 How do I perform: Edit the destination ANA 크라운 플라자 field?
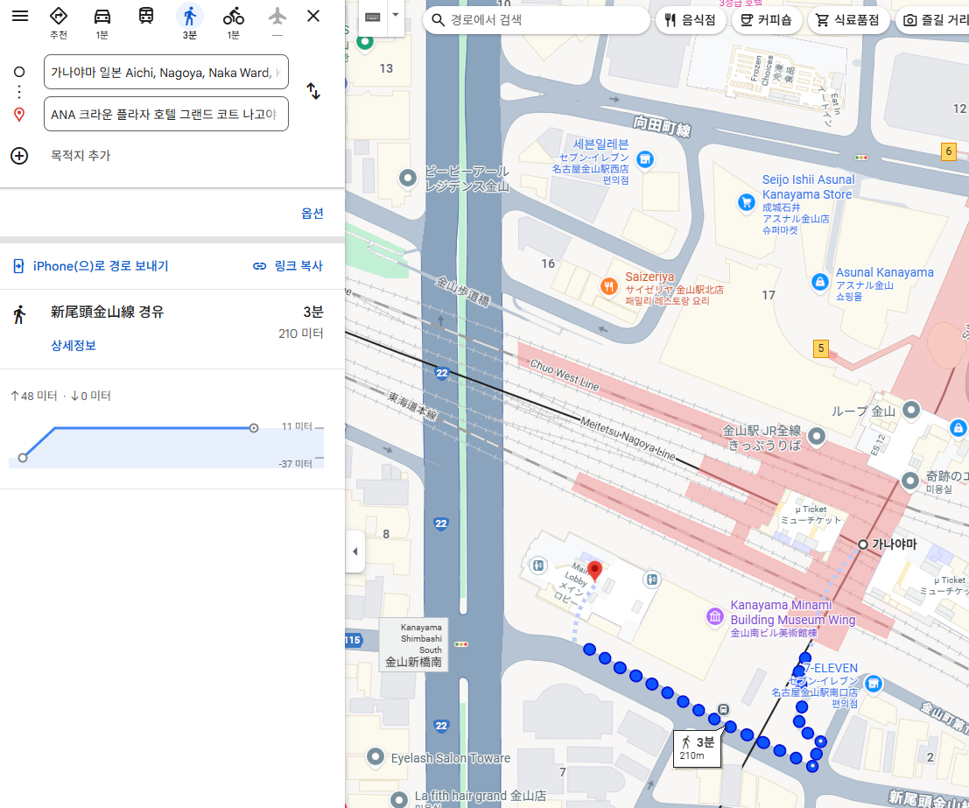166,115
